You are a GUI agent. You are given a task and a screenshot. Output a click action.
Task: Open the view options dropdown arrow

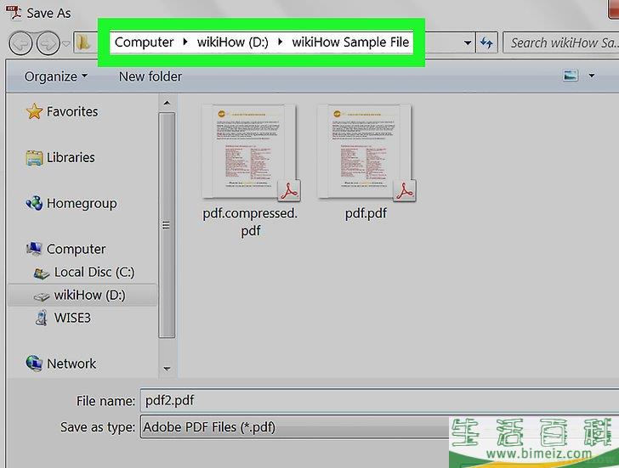[x=592, y=76]
